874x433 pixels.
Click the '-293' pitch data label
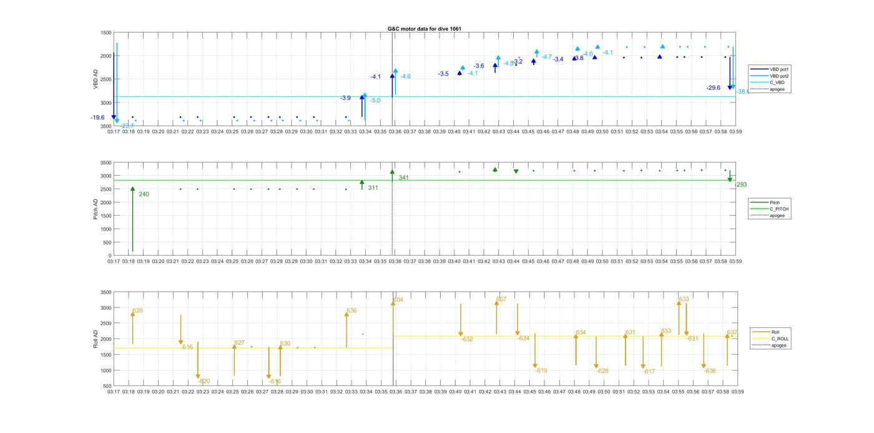(741, 185)
